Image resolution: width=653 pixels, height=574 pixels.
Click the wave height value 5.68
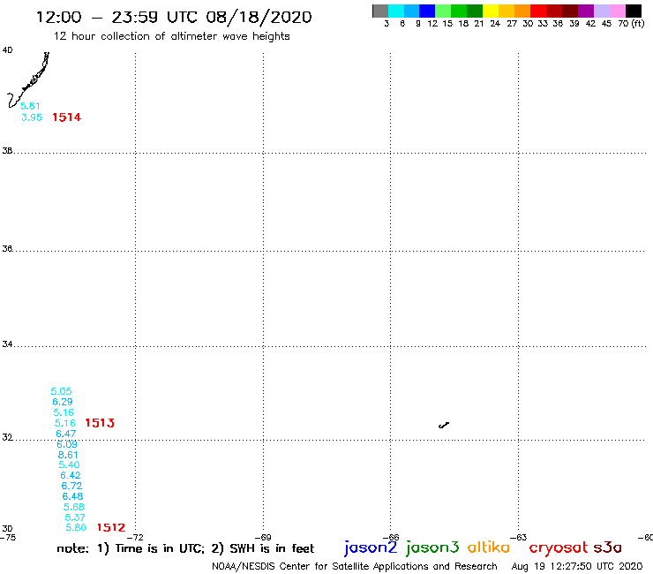click(x=74, y=507)
